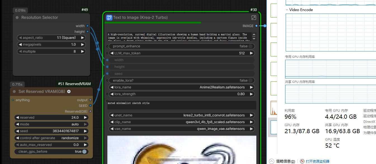
Task: Click the SEED output socket
Action: click(90, 106)
